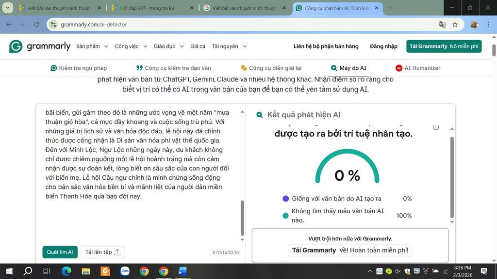The width and height of the screenshot is (497, 279).
Task: Click the page vertical scrollbar
Action: [494, 50]
